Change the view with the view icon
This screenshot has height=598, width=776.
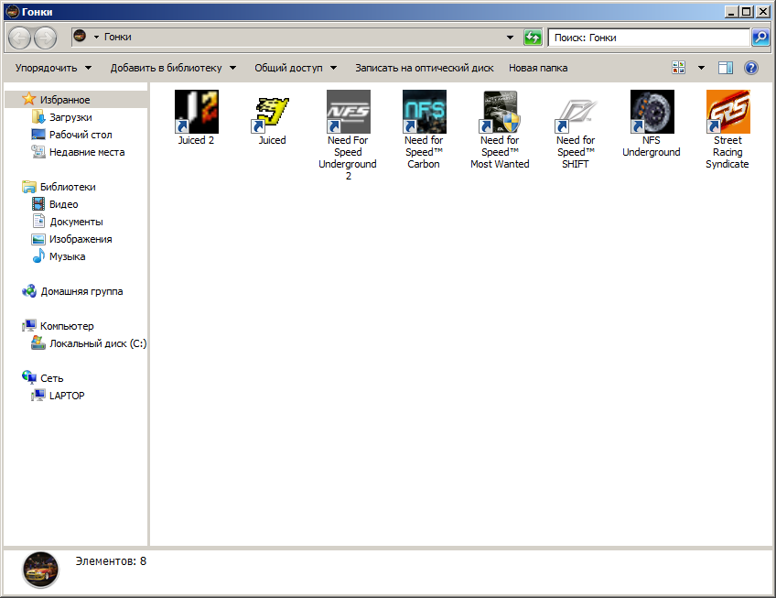coord(678,68)
